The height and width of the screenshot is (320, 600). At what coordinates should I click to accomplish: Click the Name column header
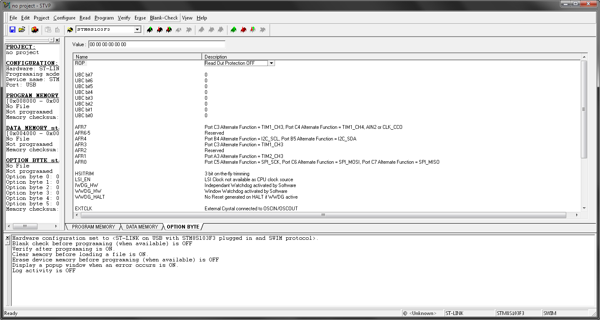point(137,57)
